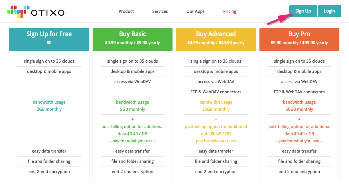Click Advanced plan's access via WebDAV row
This screenshot has height=189, width=349.
tap(216, 82)
